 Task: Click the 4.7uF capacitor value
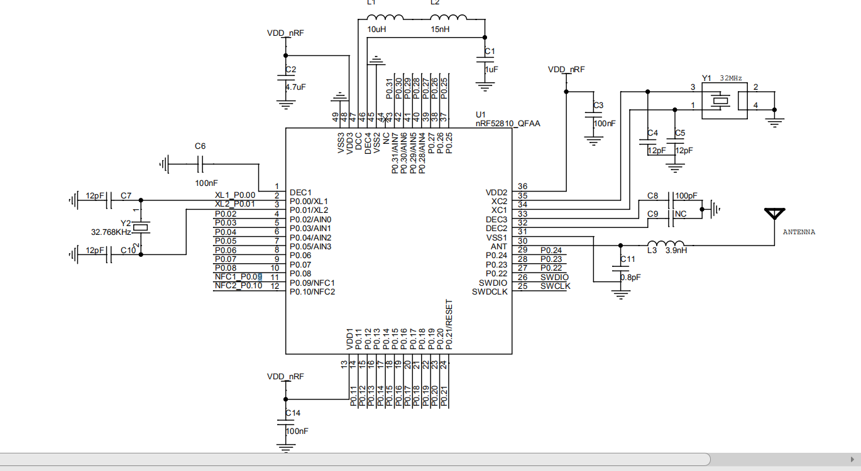pyautogui.click(x=295, y=87)
